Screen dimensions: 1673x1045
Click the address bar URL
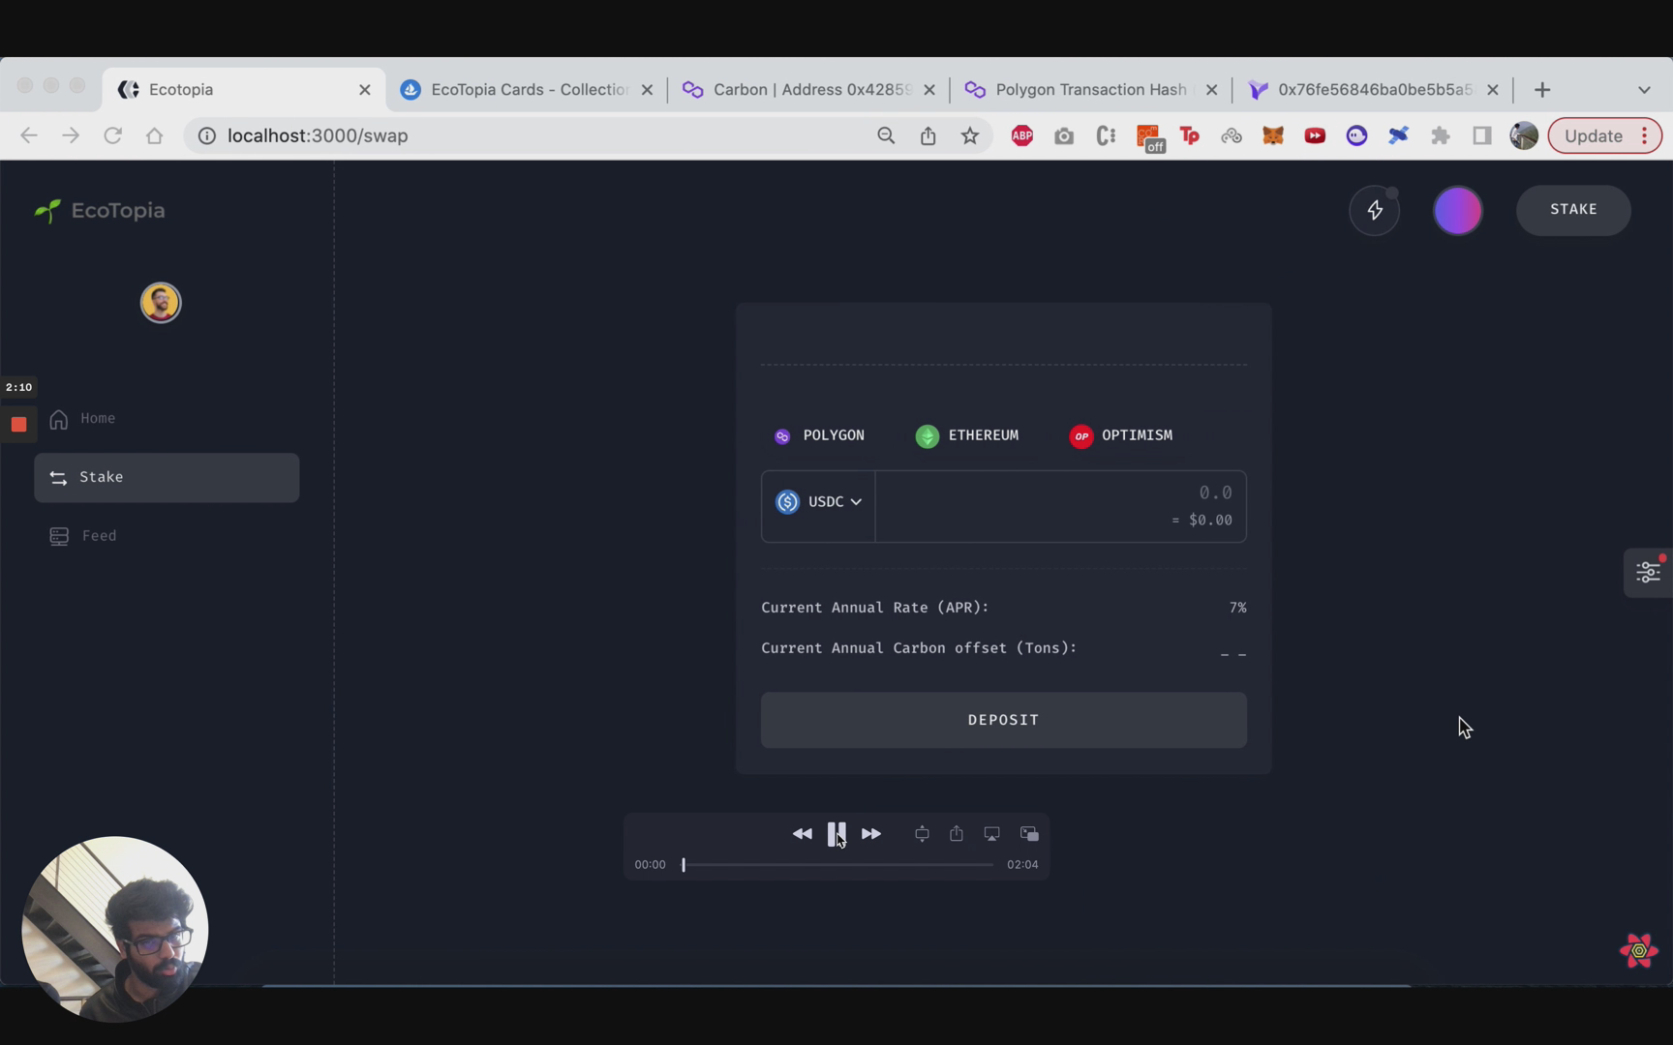point(318,136)
